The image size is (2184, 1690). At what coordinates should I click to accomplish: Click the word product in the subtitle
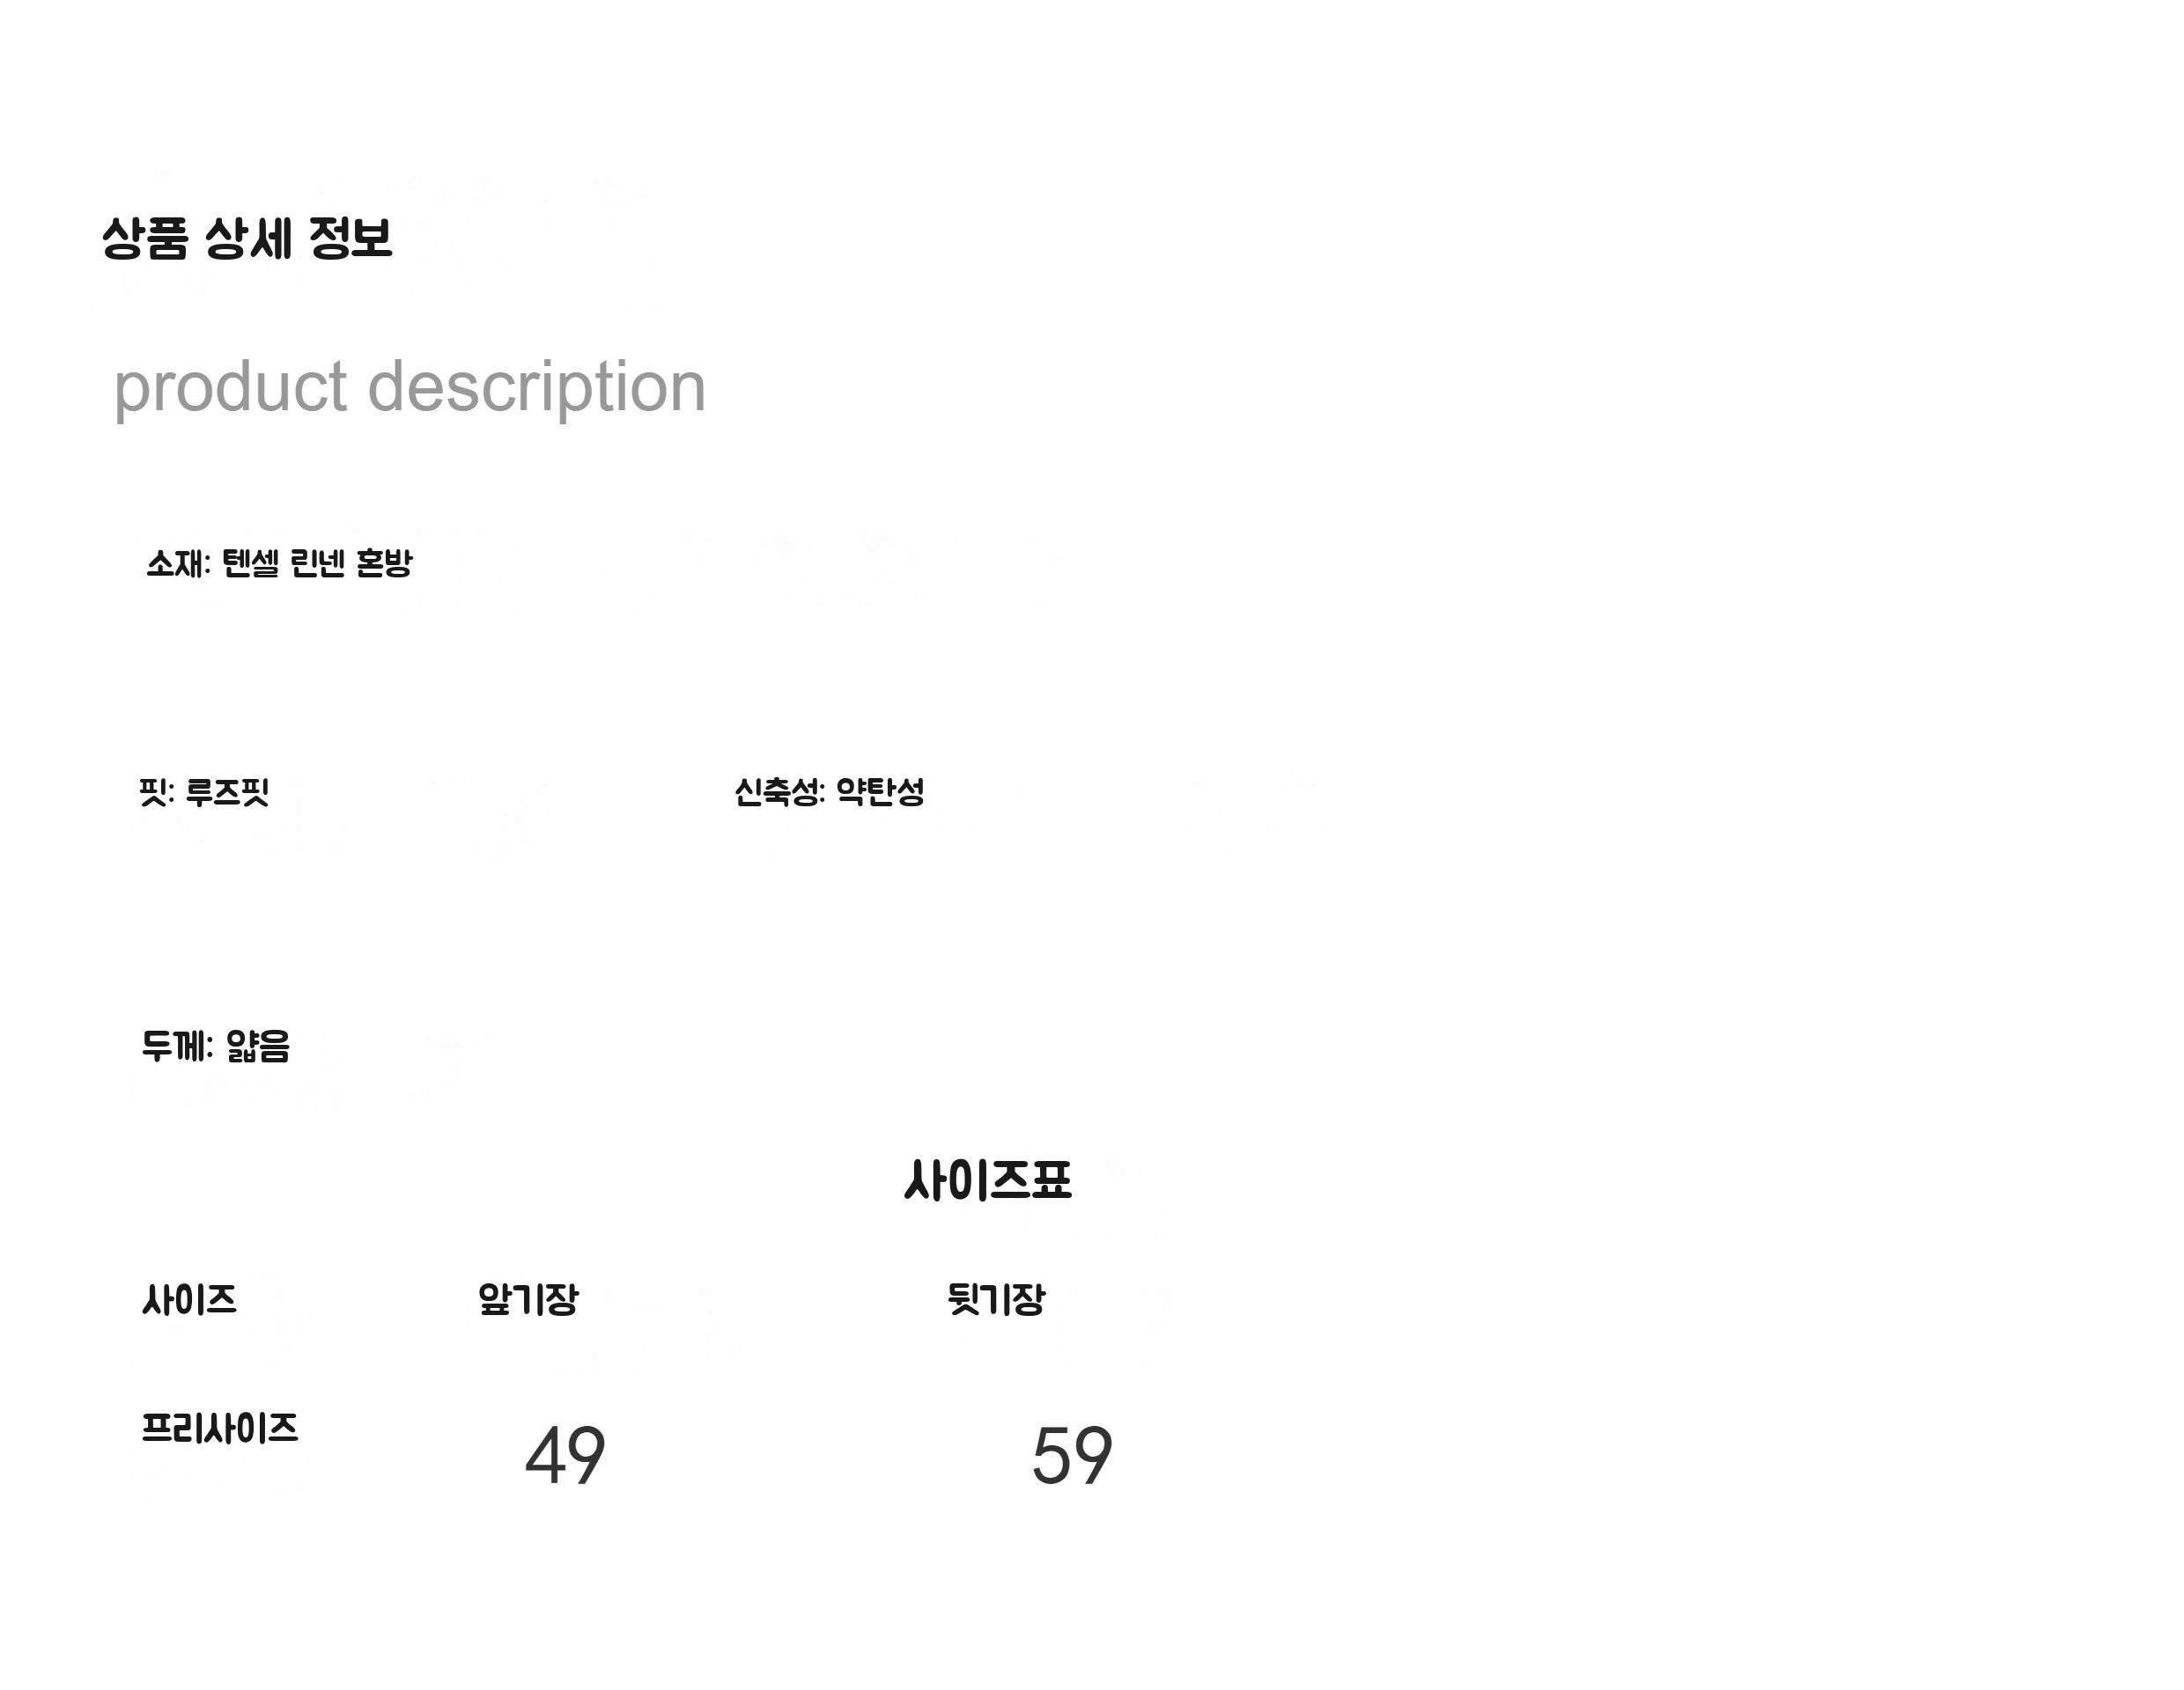231,388
